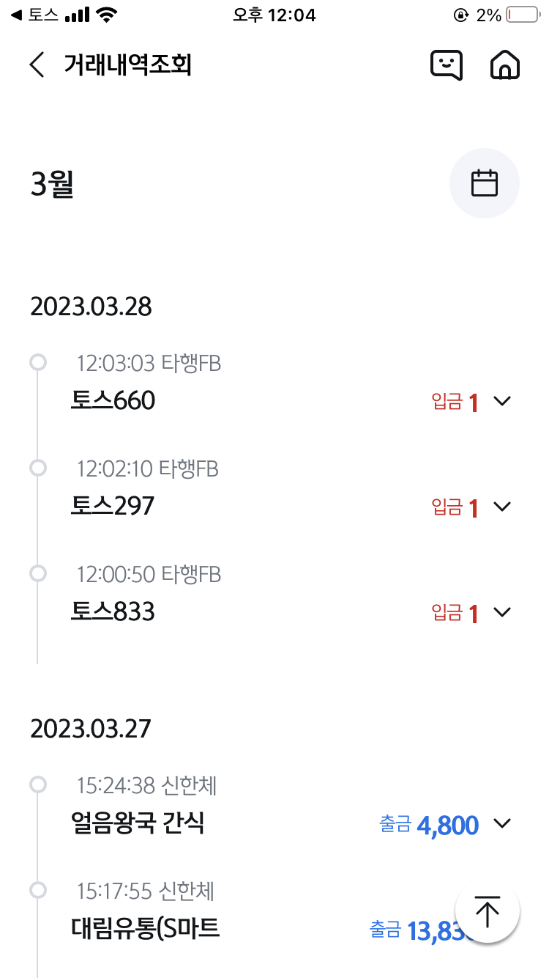Tap the scroll-to-top arrow button
This screenshot has height=978, width=549.
click(x=487, y=912)
